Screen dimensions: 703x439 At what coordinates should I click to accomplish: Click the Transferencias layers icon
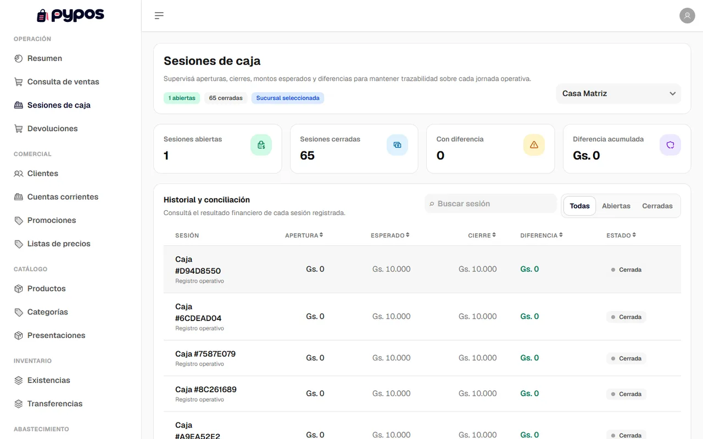click(19, 404)
